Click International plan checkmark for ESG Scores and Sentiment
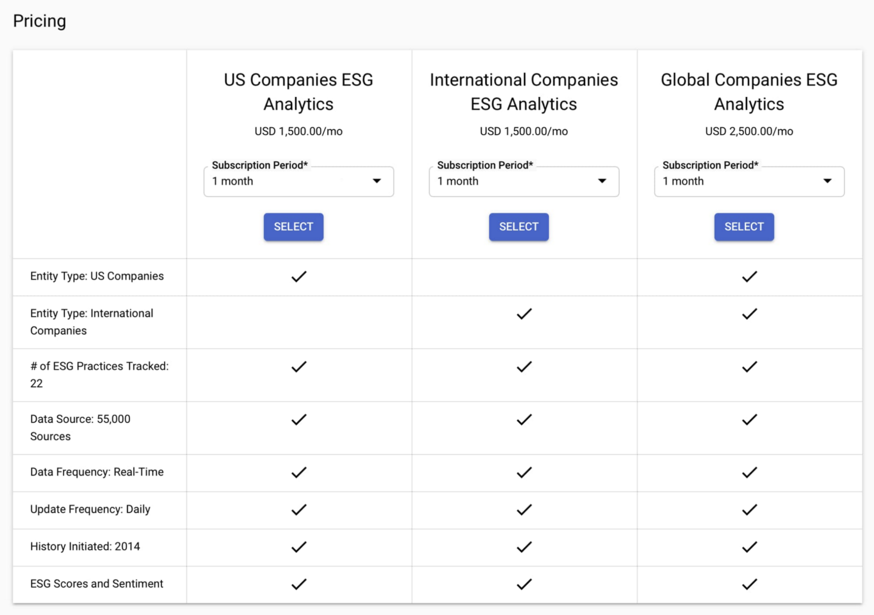 [524, 584]
